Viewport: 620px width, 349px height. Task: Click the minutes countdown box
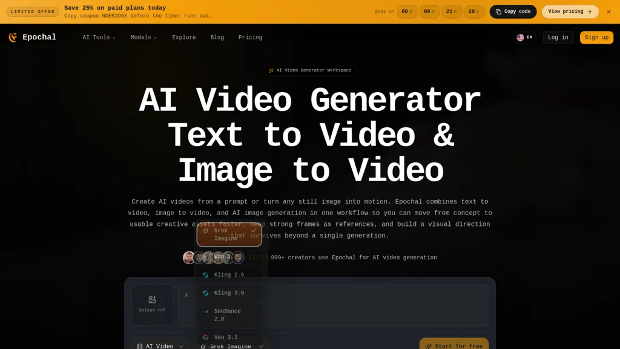(x=452, y=12)
